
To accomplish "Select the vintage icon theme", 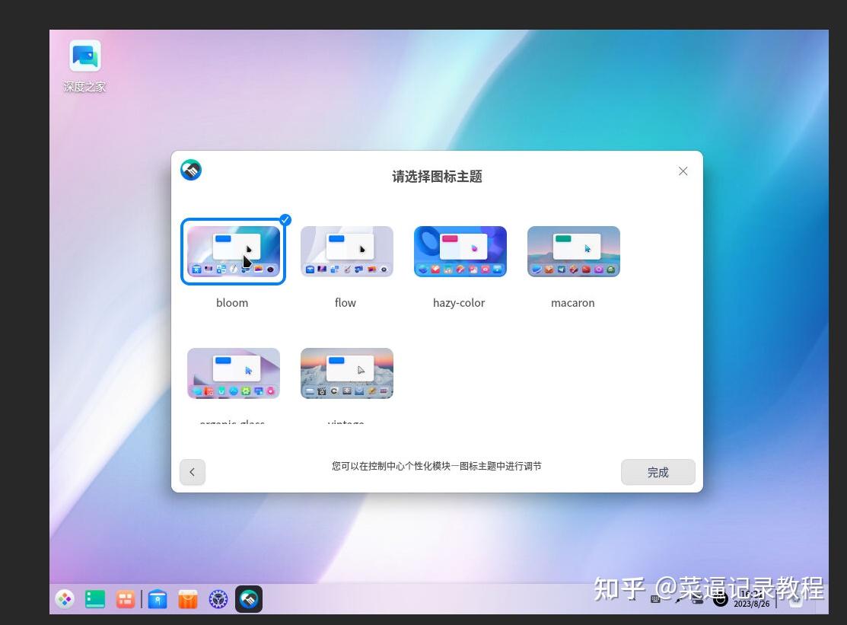I will (x=346, y=373).
